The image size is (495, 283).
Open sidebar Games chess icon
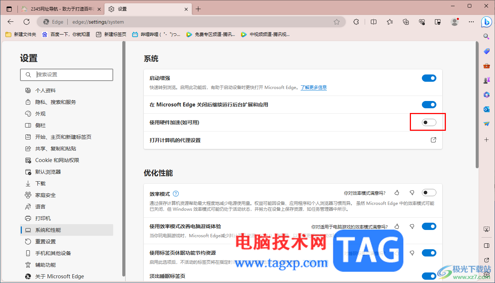tap(487, 80)
